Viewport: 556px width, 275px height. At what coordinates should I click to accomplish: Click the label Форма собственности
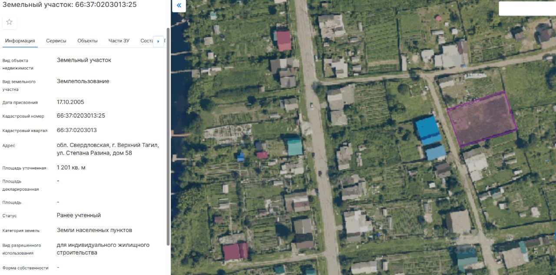click(25, 268)
